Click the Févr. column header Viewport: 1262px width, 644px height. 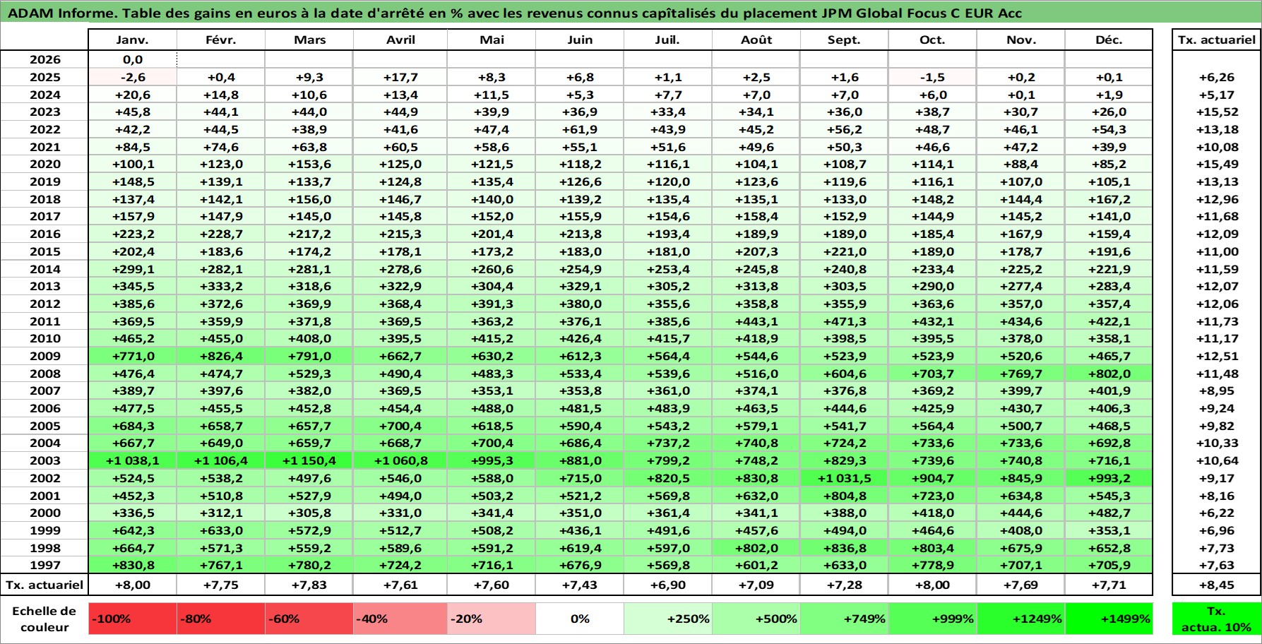coord(221,40)
